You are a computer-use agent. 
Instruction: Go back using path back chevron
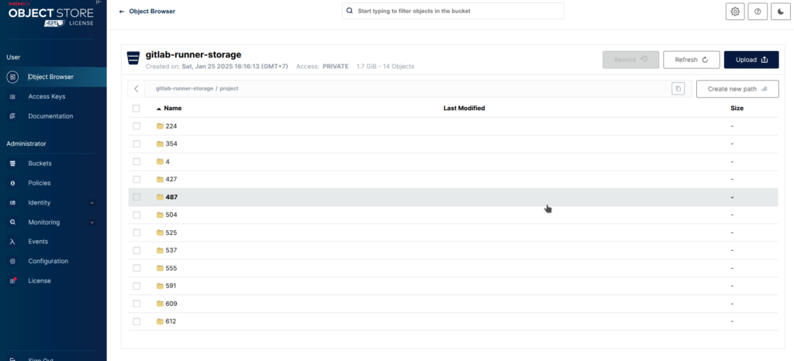pos(136,89)
